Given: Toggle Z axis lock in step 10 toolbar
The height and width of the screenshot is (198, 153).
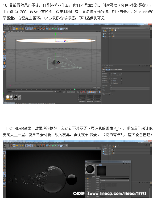Looking at the screenshot, I should [32, 29].
